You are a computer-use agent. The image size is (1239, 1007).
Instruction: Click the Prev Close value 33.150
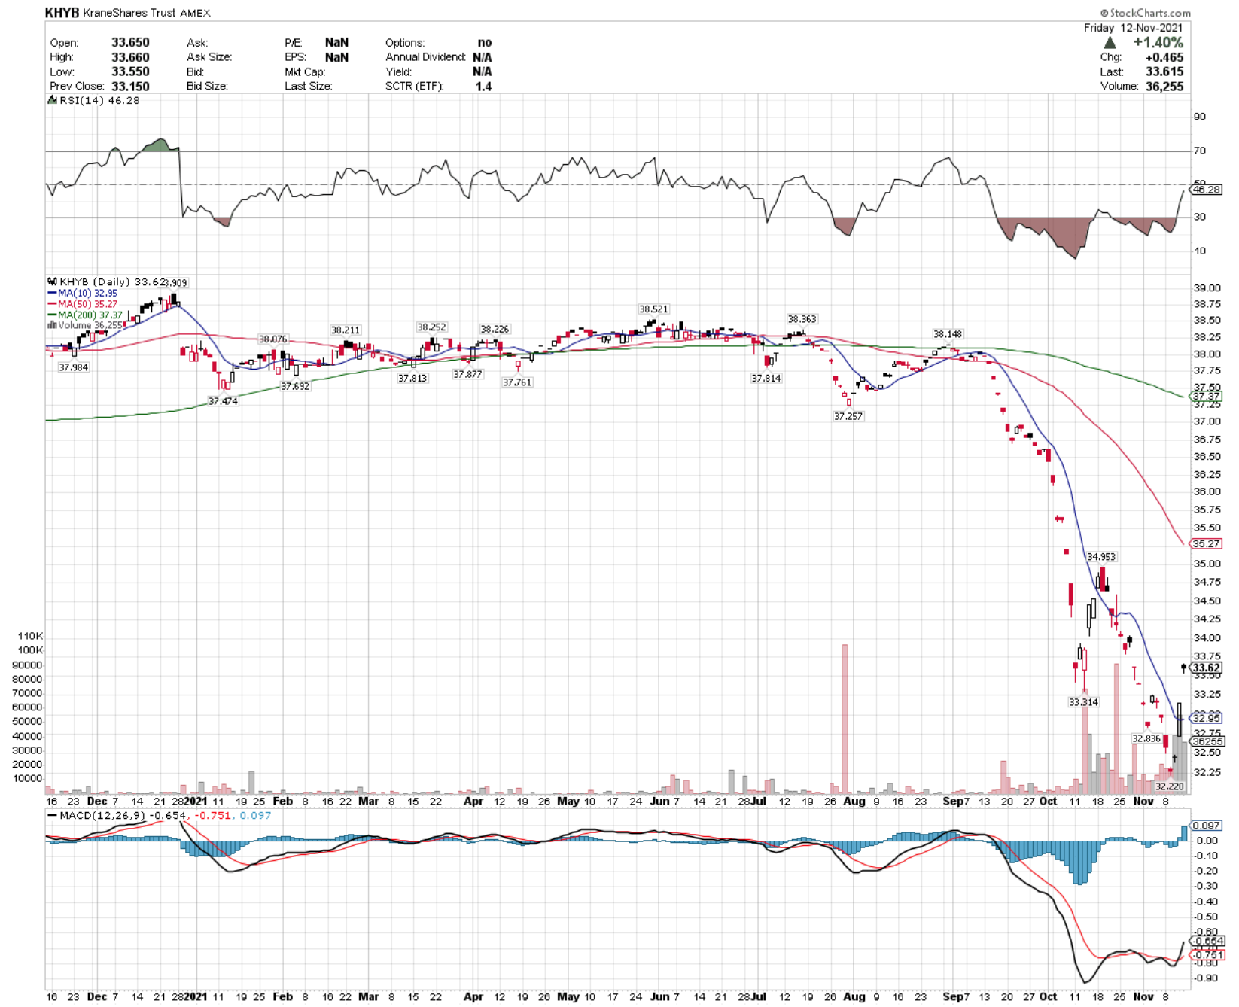click(130, 86)
